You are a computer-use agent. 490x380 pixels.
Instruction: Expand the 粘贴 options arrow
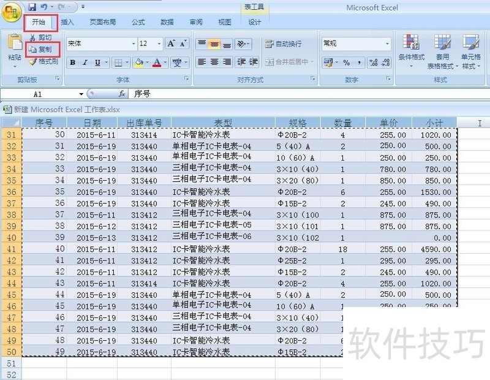[15, 66]
